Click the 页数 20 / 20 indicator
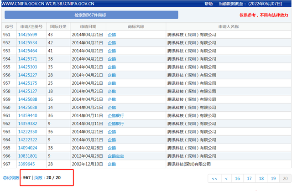Screen dimensions: 292x191 click(47, 178)
